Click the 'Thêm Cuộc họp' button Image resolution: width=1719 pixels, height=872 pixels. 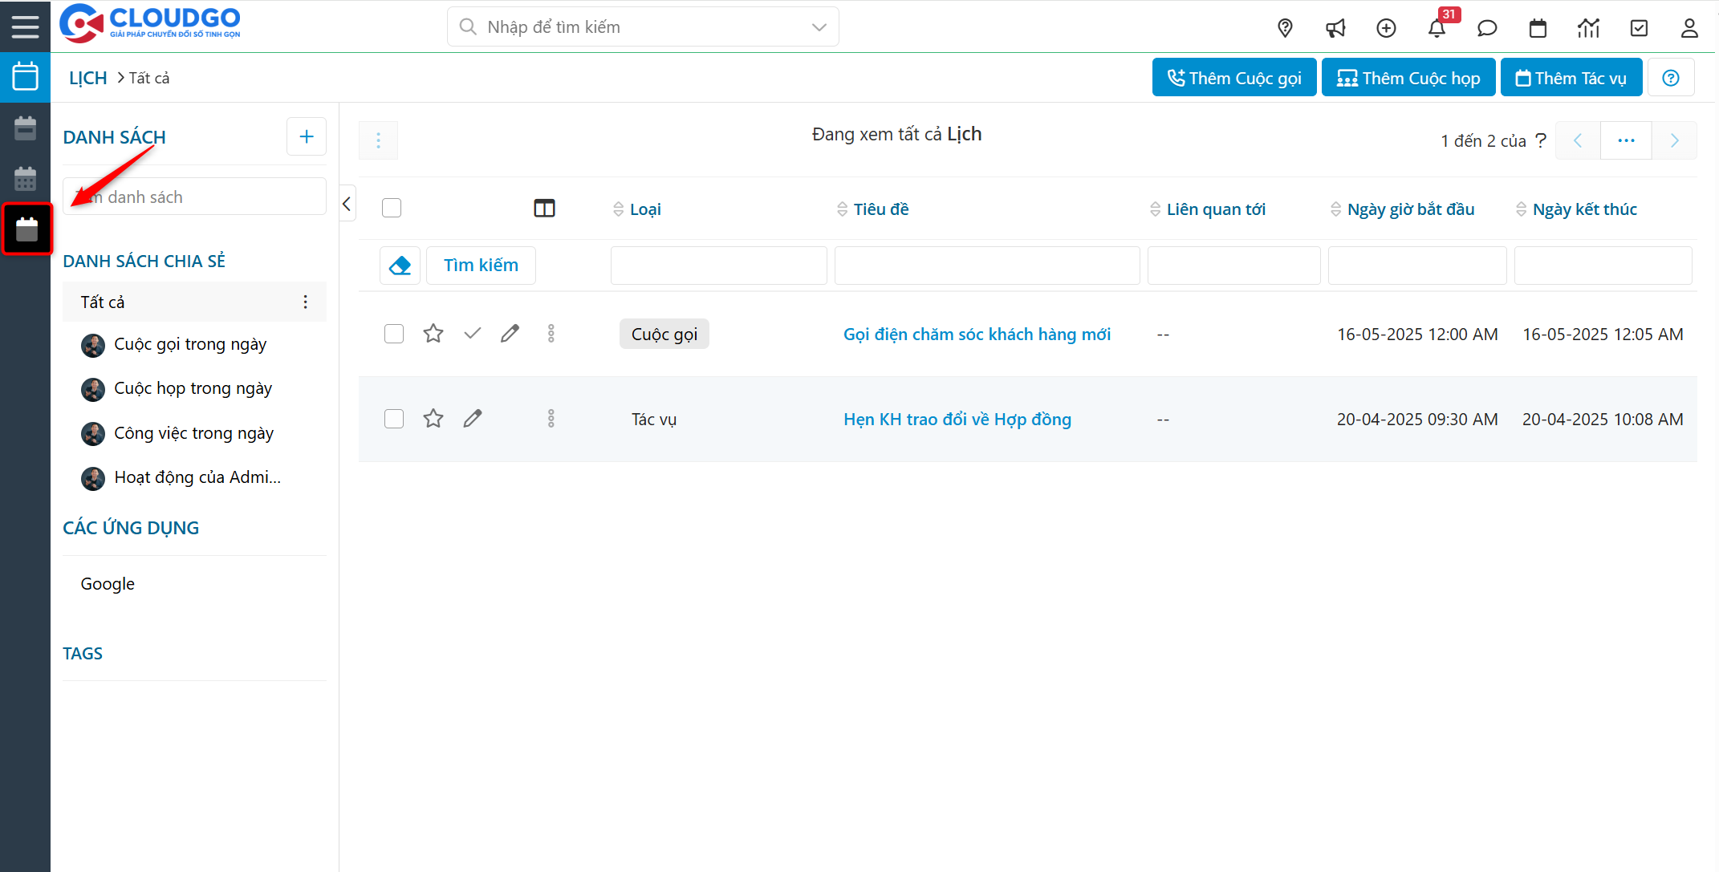pyautogui.click(x=1408, y=77)
